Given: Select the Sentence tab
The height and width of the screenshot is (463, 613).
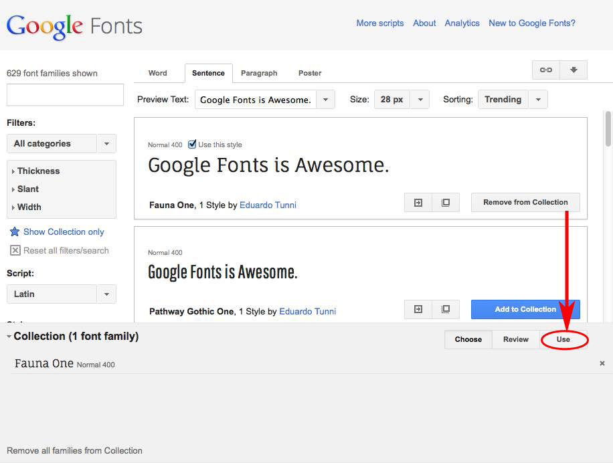Looking at the screenshot, I should (x=208, y=73).
